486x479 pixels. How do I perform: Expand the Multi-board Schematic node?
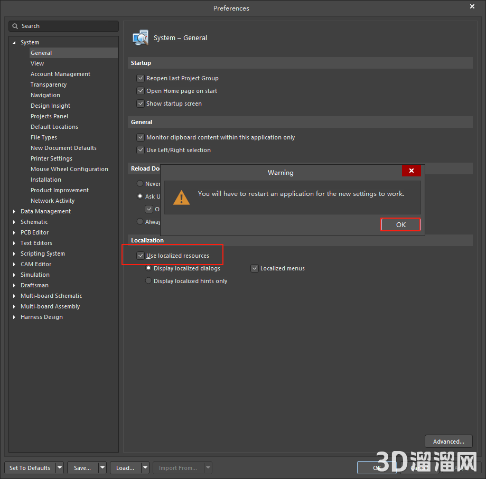(x=14, y=296)
